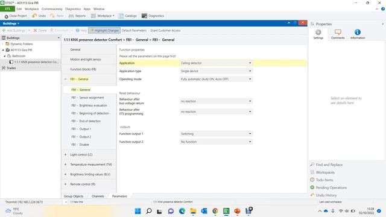The height and width of the screenshot is (217, 386).
Task: Open FB1 - Sensor assignment page
Action: click(x=87, y=98)
